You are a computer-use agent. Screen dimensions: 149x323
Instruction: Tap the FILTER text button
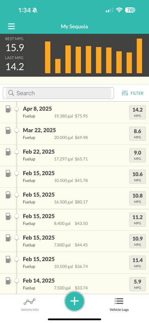pyautogui.click(x=137, y=93)
